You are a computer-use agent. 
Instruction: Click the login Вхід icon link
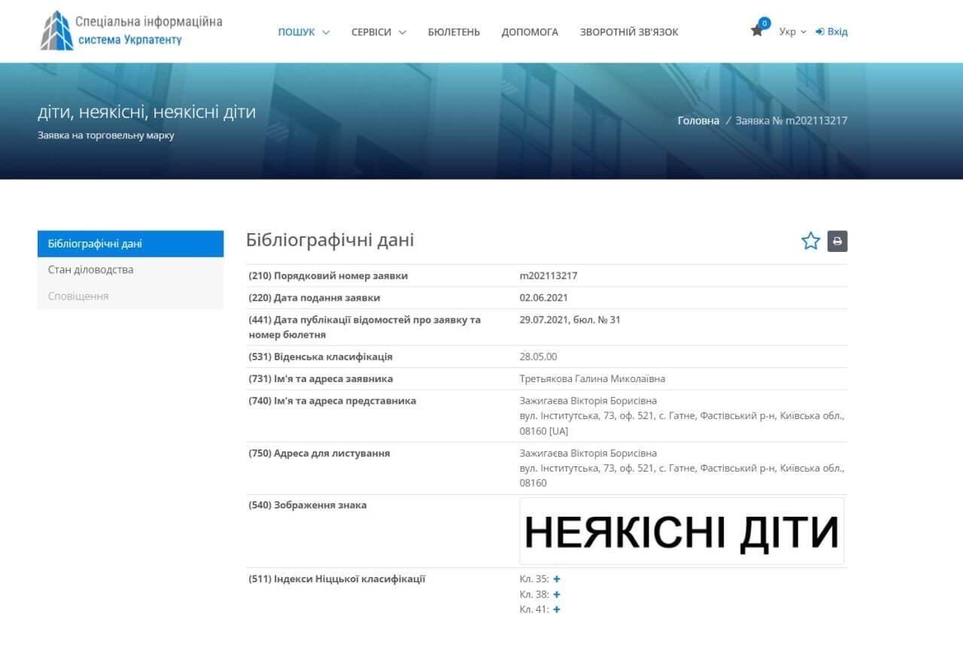click(831, 32)
